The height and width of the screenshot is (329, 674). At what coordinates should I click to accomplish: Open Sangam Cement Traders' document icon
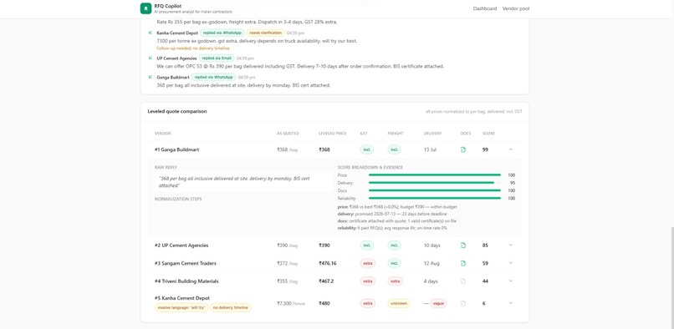[463, 263]
